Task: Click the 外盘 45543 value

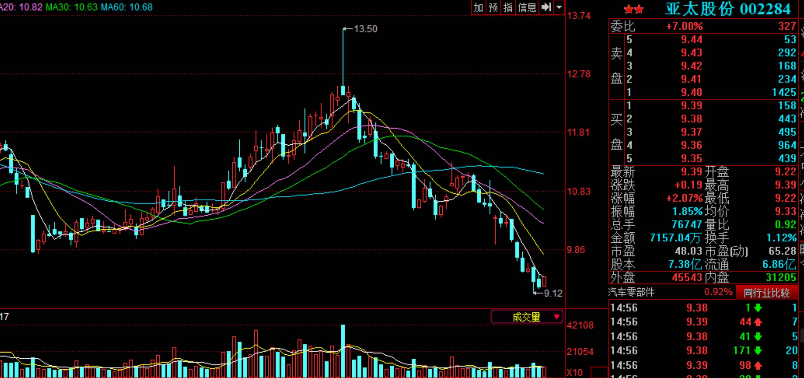Action: coord(687,278)
